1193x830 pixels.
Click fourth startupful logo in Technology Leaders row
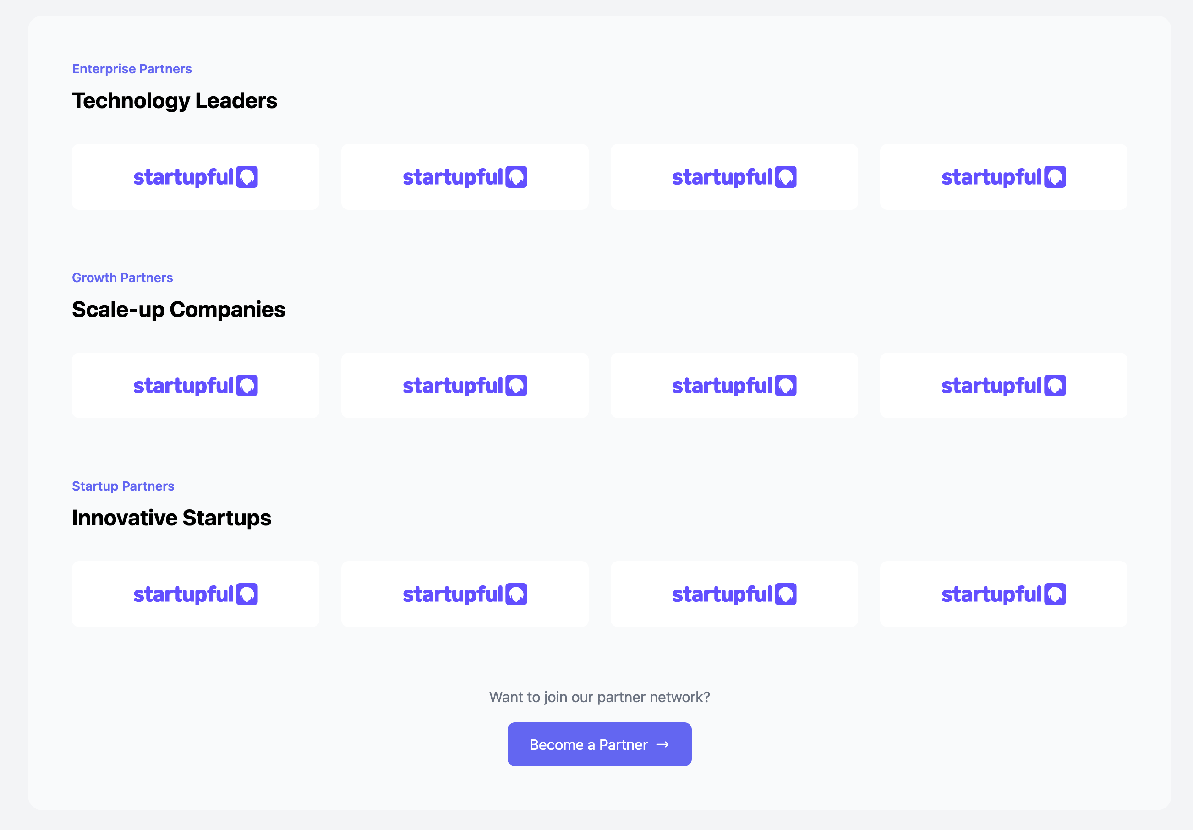pyautogui.click(x=1003, y=177)
